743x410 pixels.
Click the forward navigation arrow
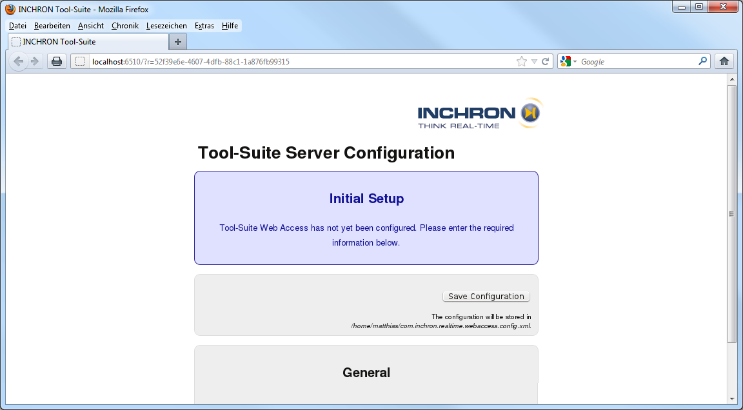pos(35,61)
